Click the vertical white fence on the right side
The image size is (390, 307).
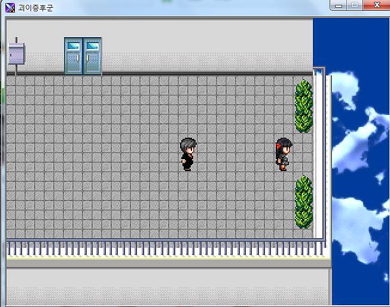321,156
